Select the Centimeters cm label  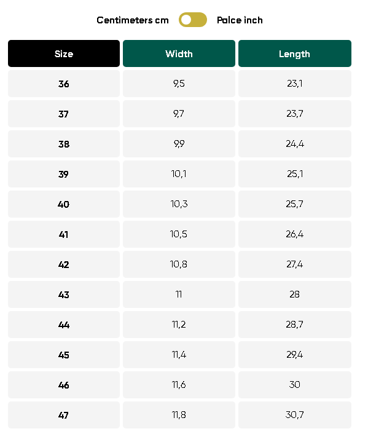pos(133,20)
